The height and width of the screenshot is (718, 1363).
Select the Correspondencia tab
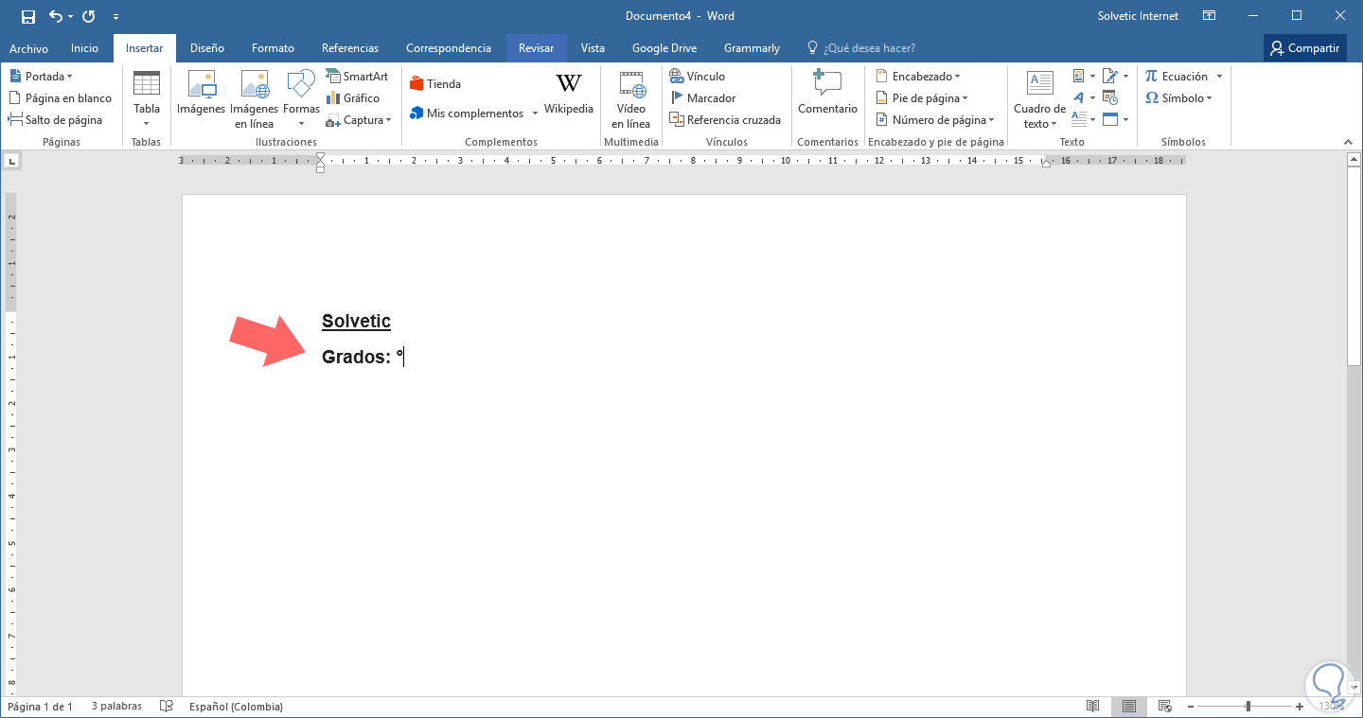pos(449,48)
